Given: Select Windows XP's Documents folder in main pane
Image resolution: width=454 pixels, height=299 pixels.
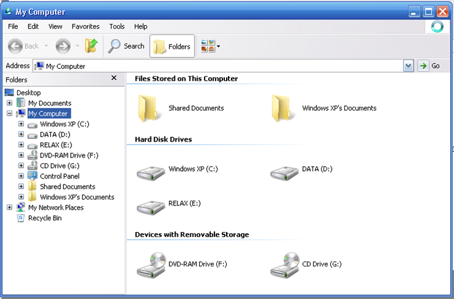Looking at the screenshot, I should [283, 108].
